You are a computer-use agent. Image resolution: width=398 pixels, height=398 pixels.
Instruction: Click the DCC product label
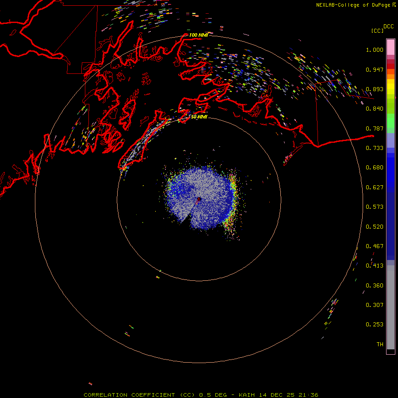[388, 27]
